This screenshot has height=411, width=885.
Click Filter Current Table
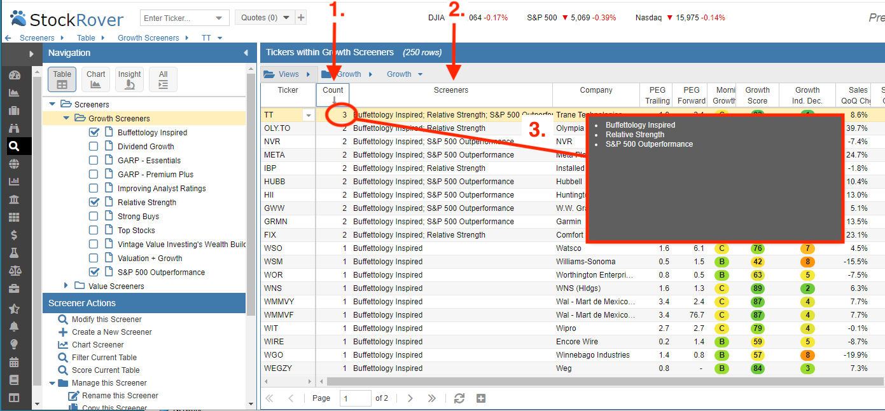[x=104, y=358]
